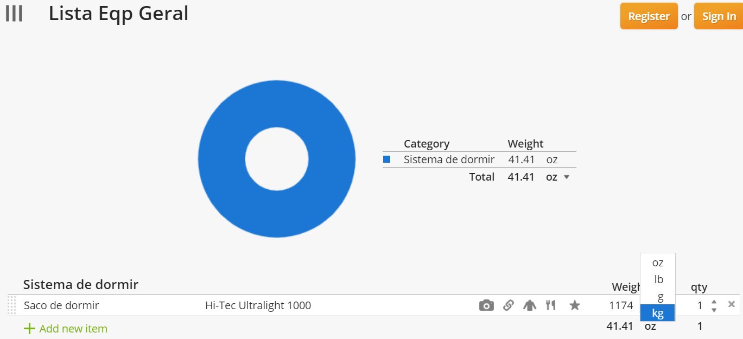Click the Sign In button
Image resolution: width=743 pixels, height=339 pixels.
tap(719, 16)
